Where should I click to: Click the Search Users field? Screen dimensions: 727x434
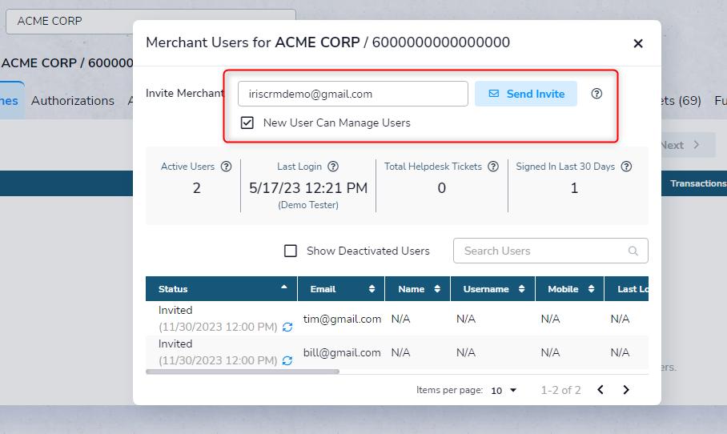pyautogui.click(x=550, y=251)
